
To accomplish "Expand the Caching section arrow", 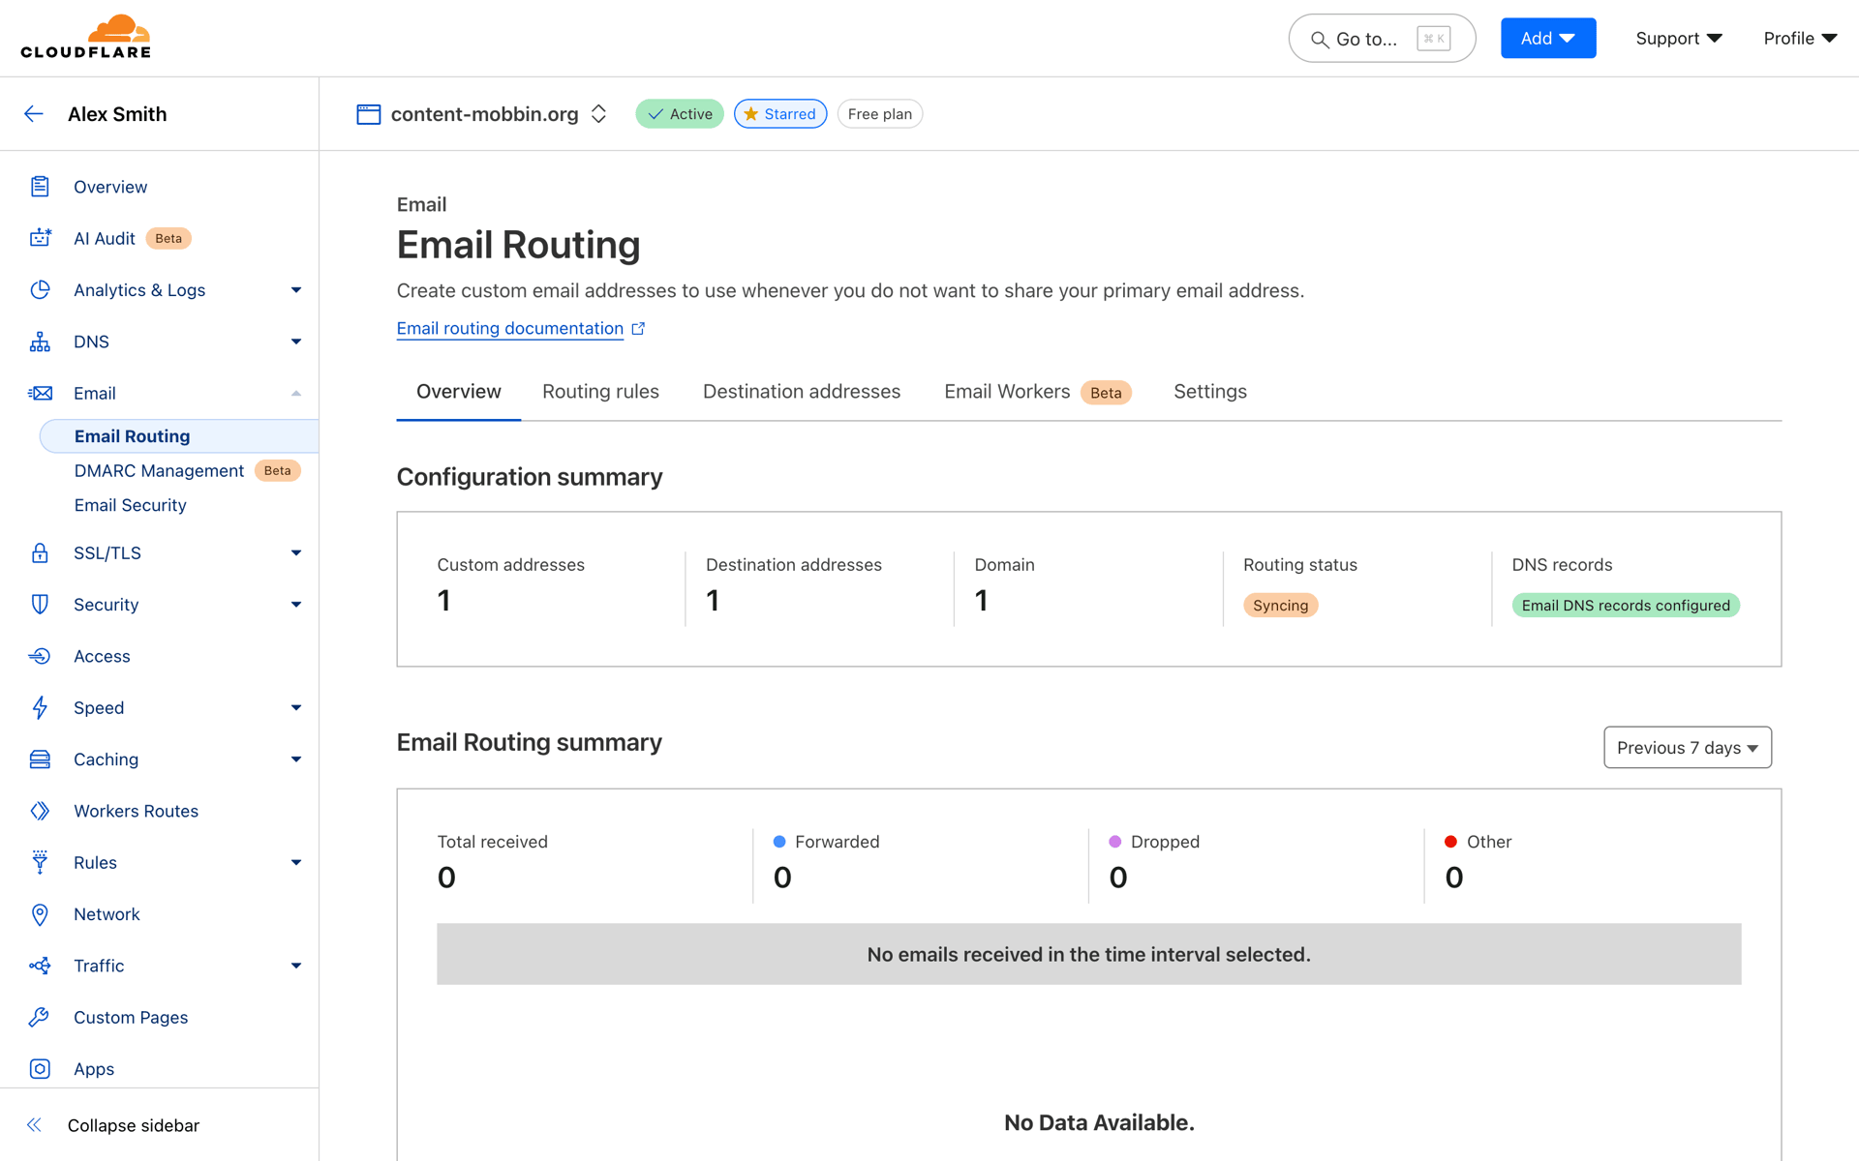I will pos(296,759).
